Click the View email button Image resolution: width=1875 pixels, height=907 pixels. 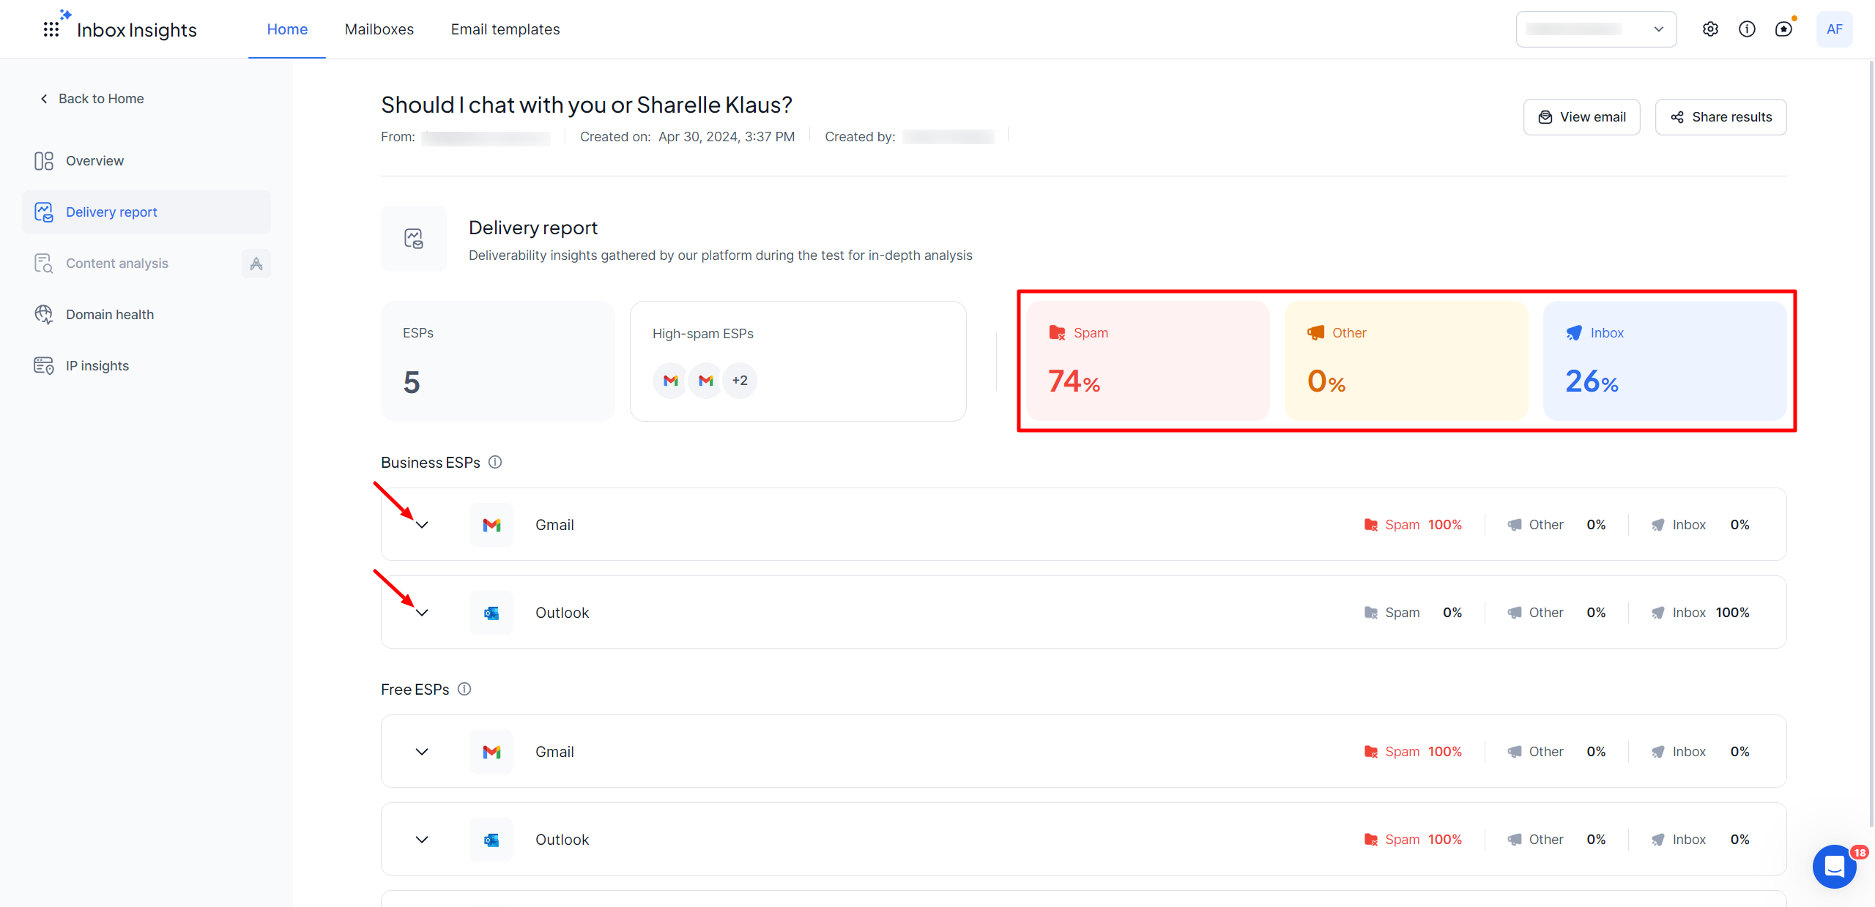[1581, 117]
